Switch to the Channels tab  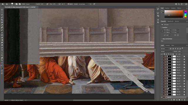[168, 45]
